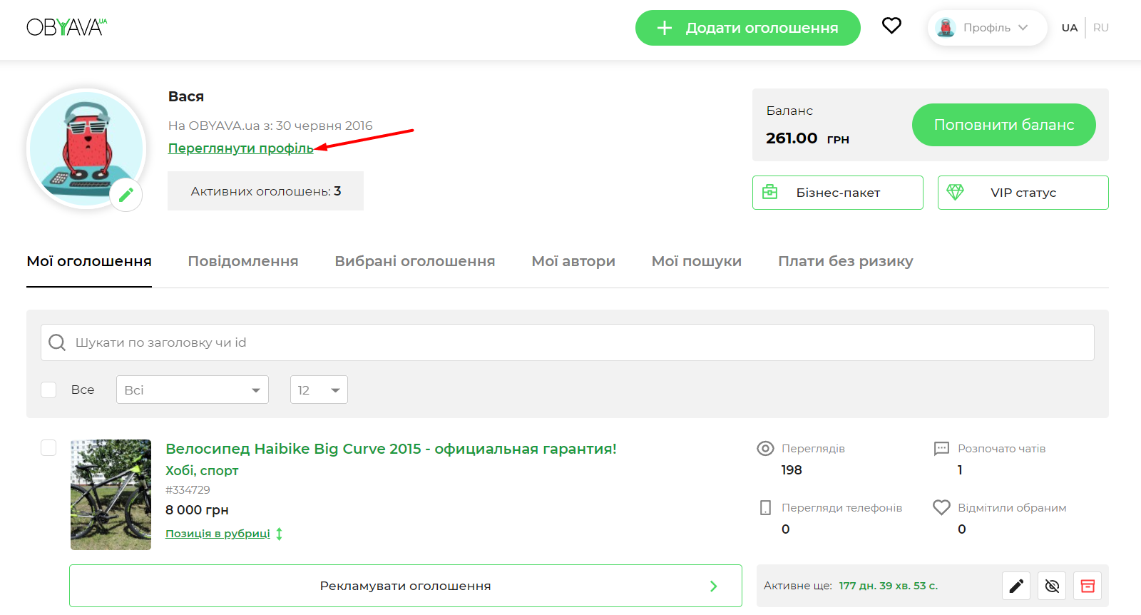
Task: Hide the listing using the crossed-eye icon
Action: click(1052, 586)
